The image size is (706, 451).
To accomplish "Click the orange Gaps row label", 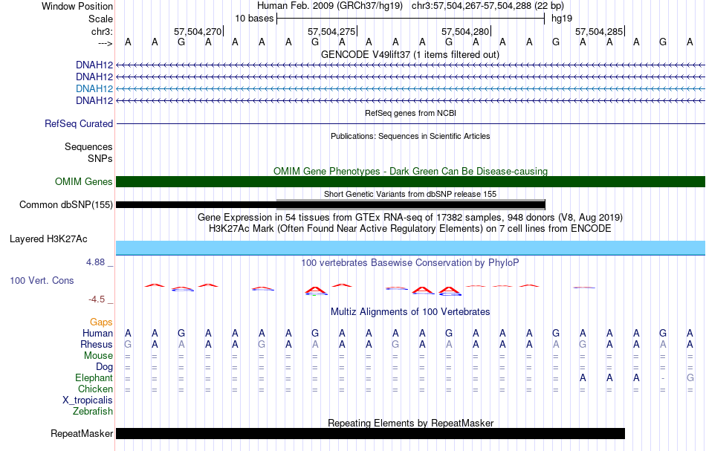I will pyautogui.click(x=101, y=322).
